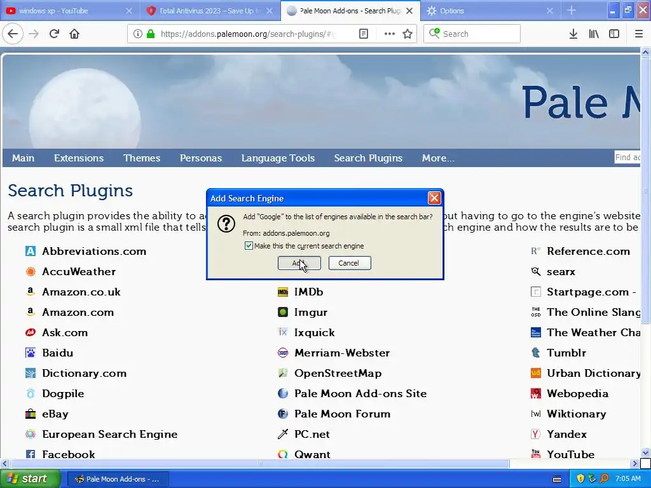
Task: Toggle Make this the current search engine
Action: point(249,246)
